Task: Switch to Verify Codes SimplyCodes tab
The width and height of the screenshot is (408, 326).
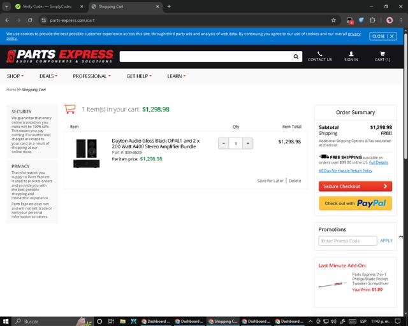Action: (x=47, y=7)
